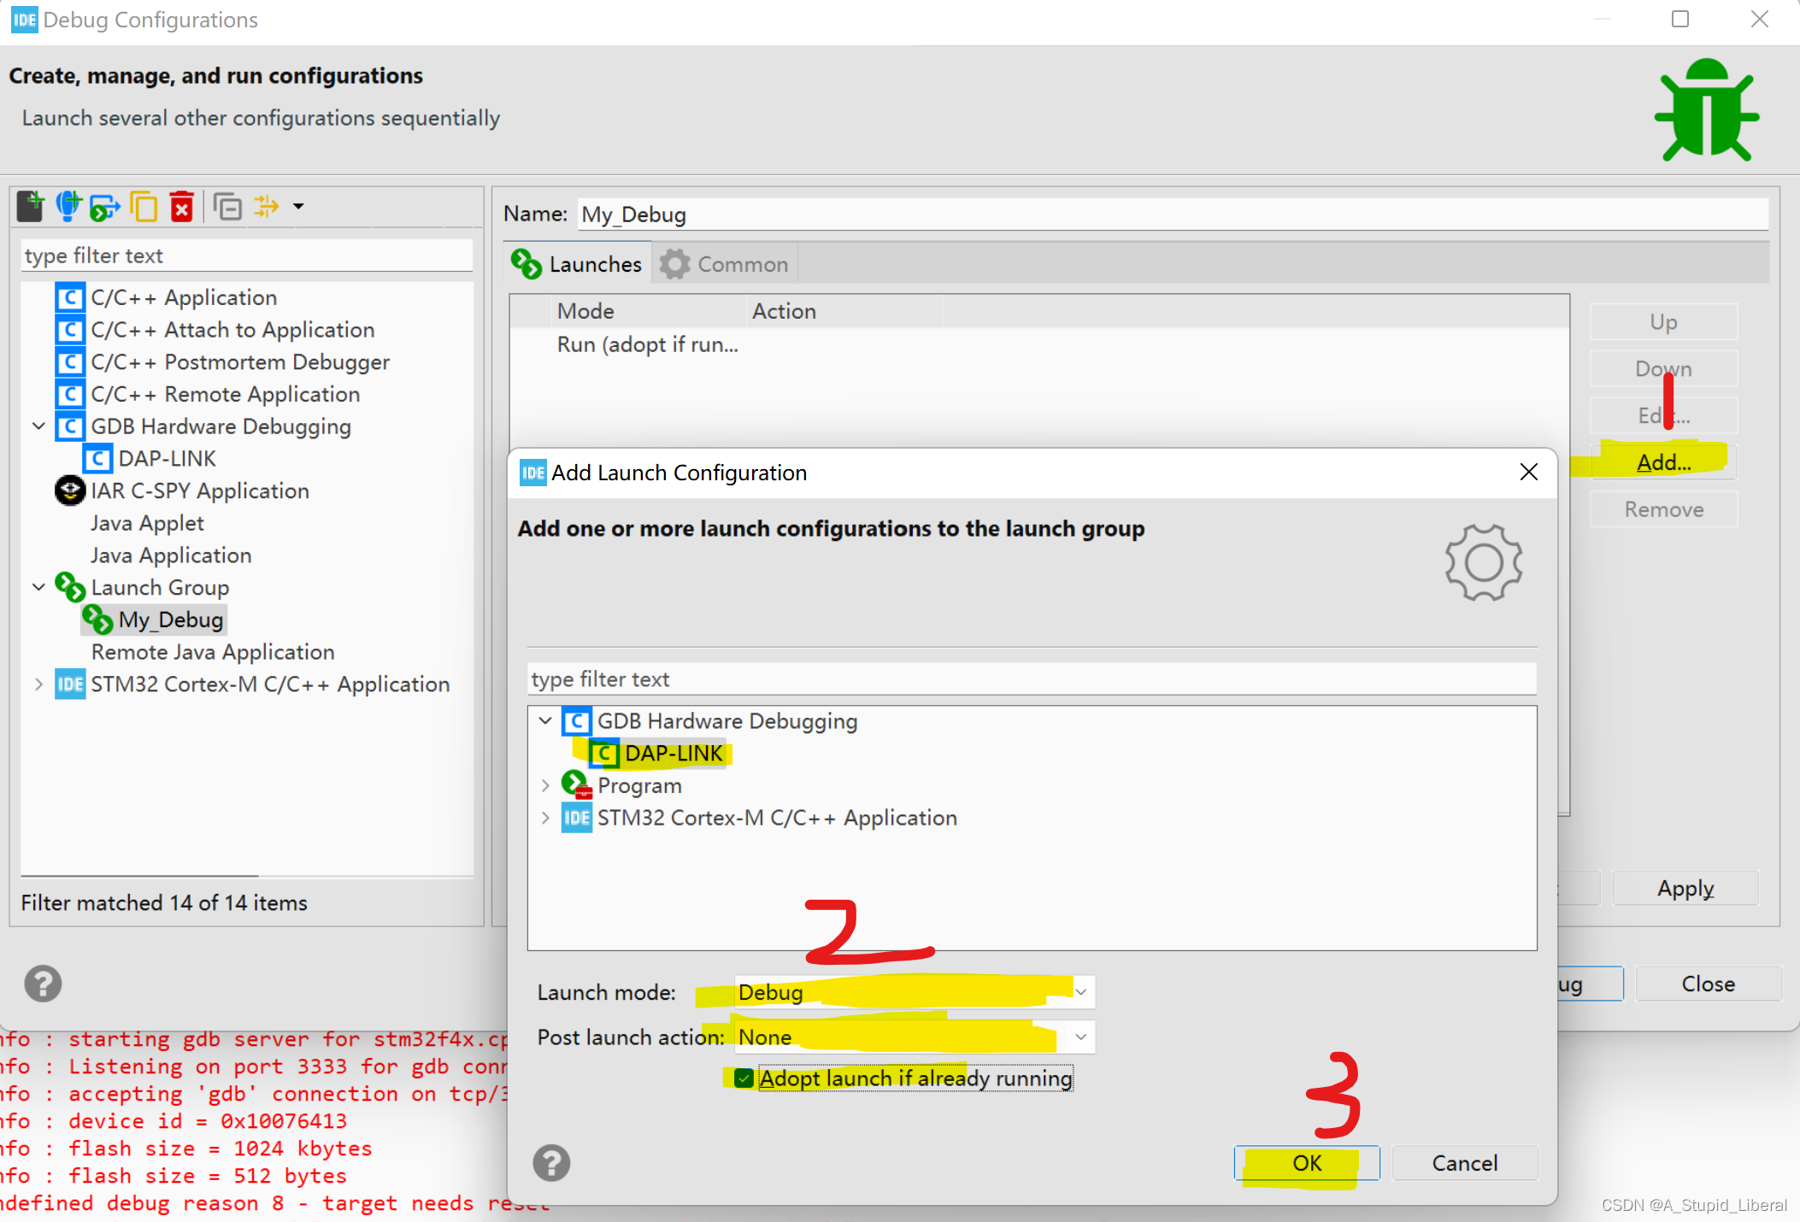Close the Add Launch Configuration dialog
Viewport: 1800px width, 1222px height.
(1529, 472)
